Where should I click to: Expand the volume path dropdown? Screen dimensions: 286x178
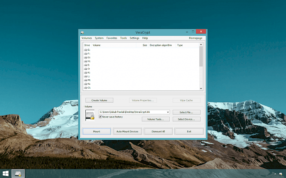168,112
